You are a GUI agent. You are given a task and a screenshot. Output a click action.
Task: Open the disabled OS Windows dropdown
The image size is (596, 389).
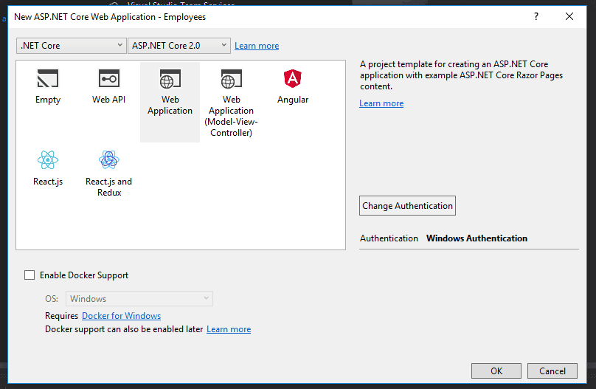[139, 298]
